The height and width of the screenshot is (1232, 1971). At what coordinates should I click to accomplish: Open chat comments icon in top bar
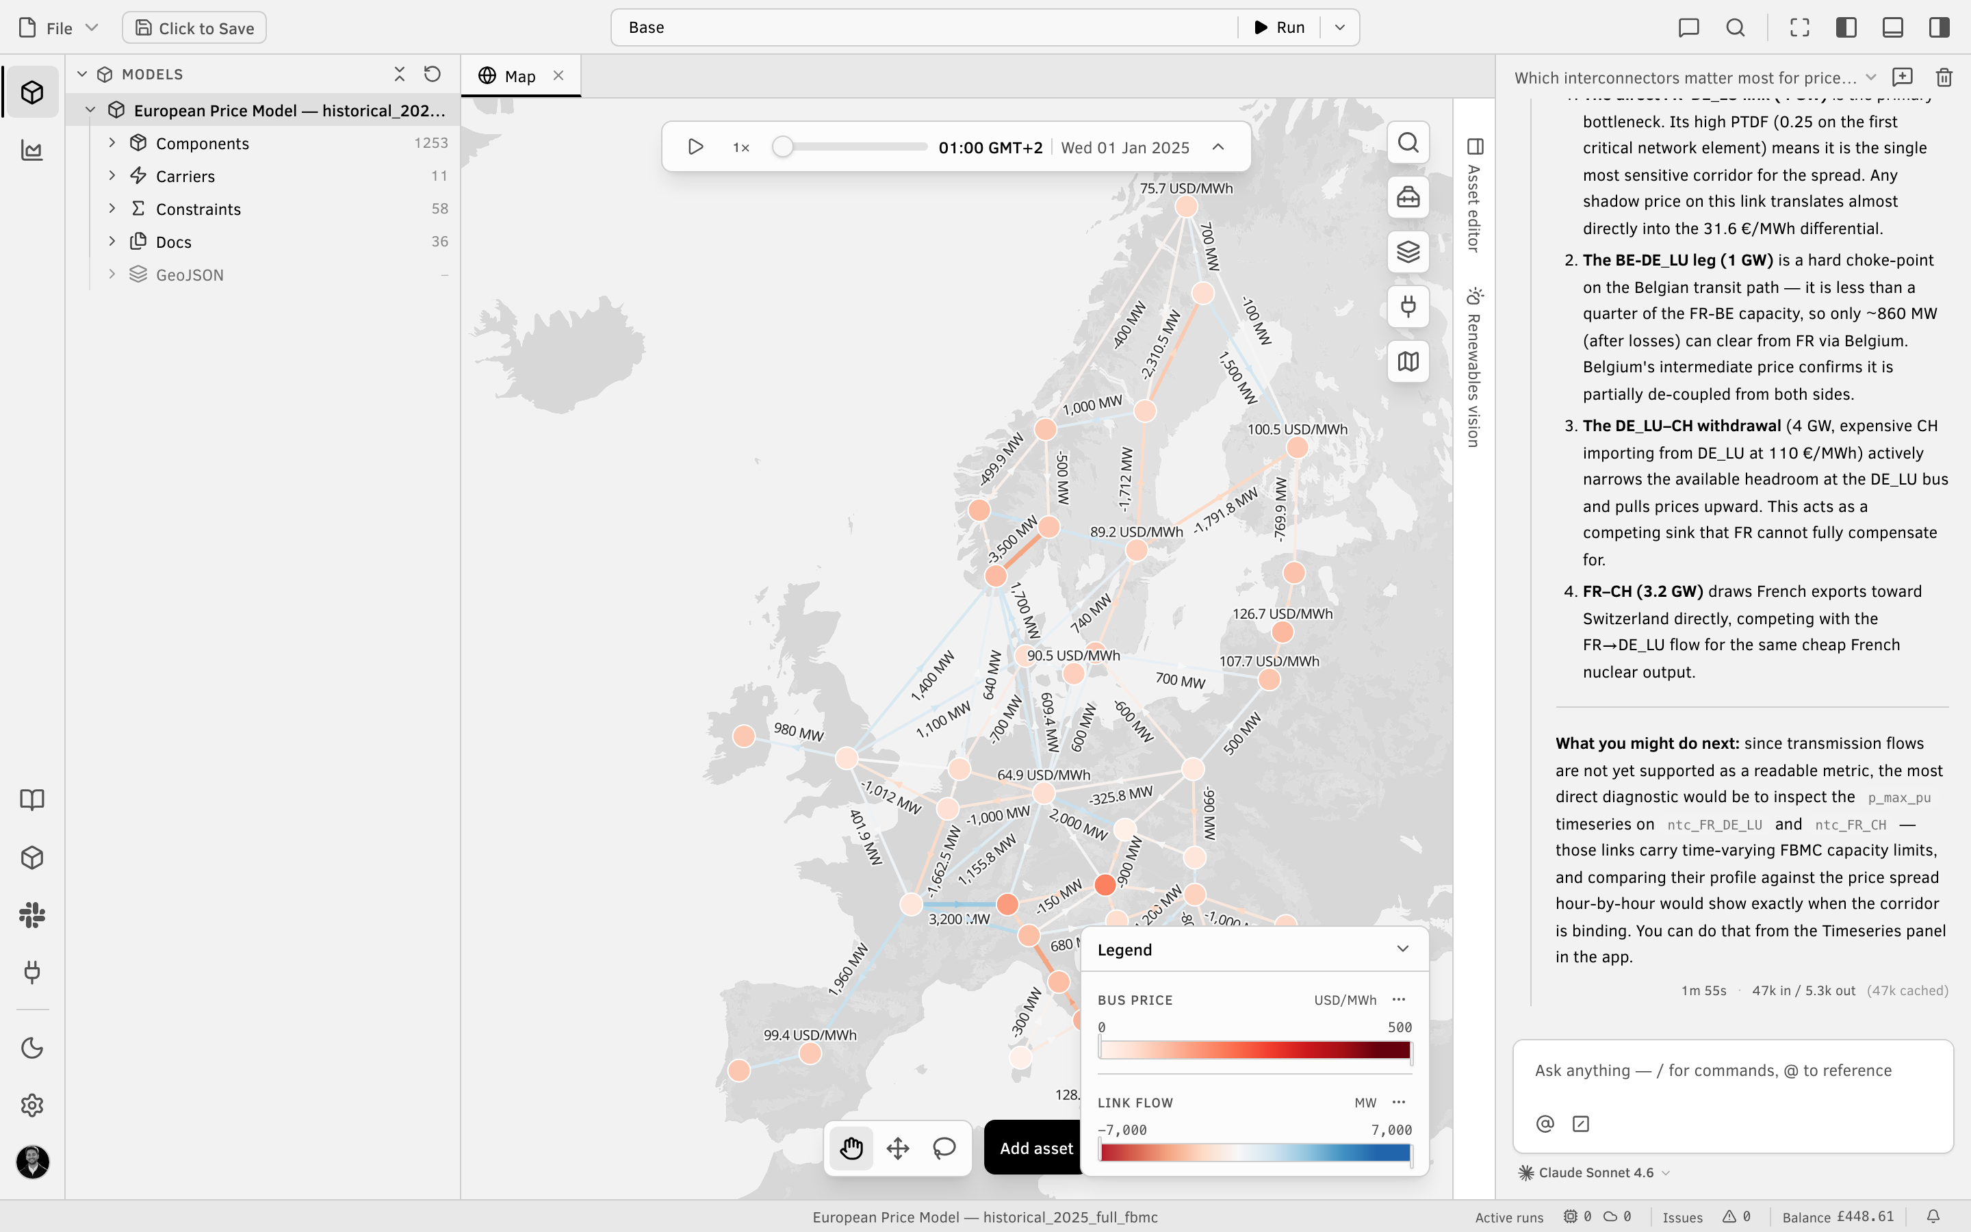pyautogui.click(x=1688, y=27)
